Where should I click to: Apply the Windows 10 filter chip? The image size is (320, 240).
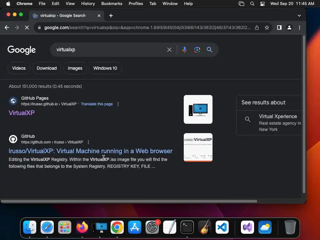[105, 68]
